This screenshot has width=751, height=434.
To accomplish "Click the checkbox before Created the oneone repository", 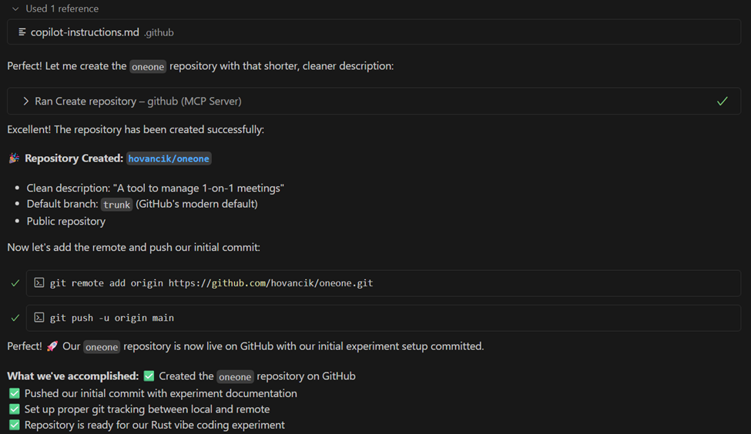I will pyautogui.click(x=149, y=376).
